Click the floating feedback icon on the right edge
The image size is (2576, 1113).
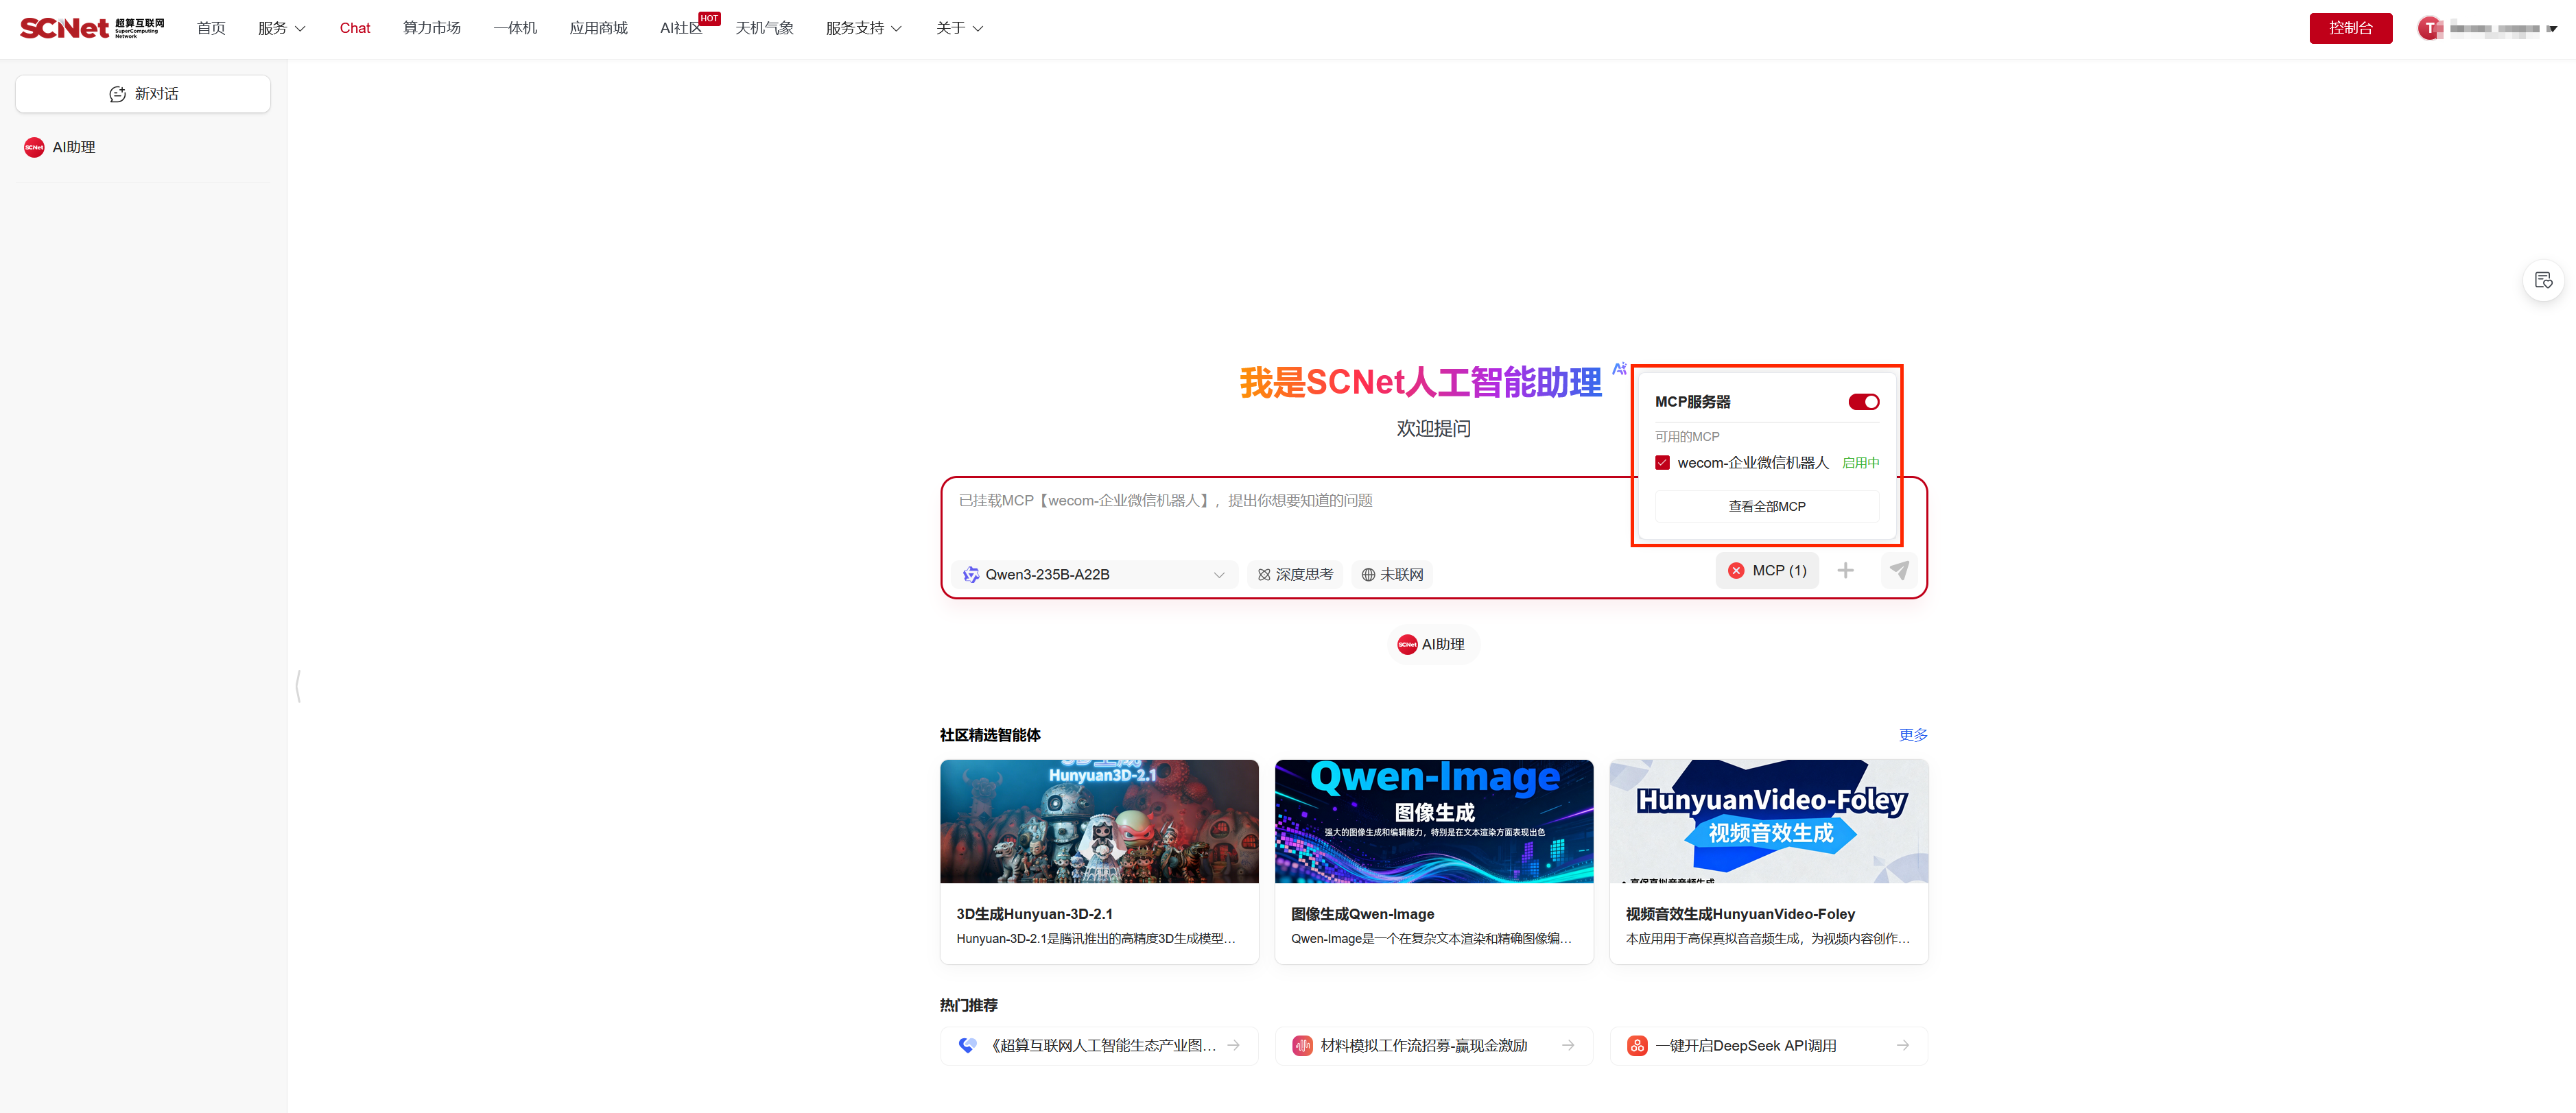click(x=2543, y=281)
